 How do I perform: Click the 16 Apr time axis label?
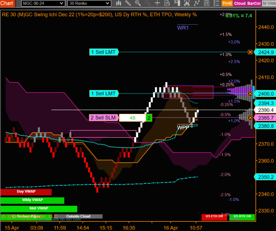point(171,228)
